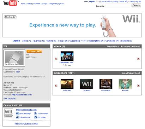This screenshot has height=129, width=145.
Task: Open the Categories navigation link
Action: [53, 4]
